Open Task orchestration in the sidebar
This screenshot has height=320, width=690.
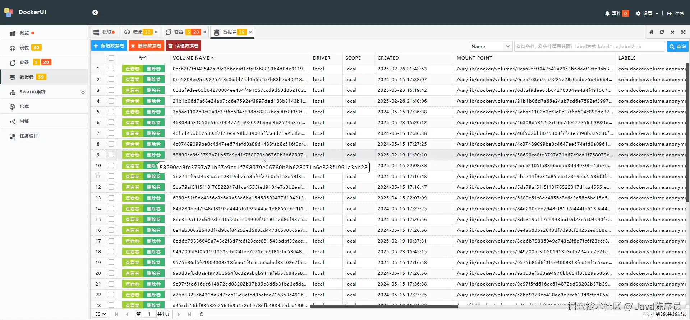(x=44, y=136)
